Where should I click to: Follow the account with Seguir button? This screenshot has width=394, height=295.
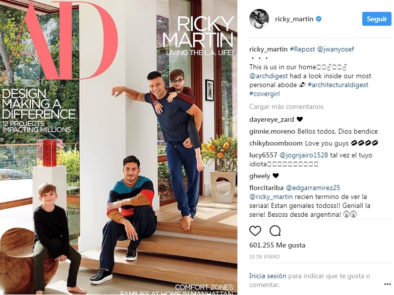pos(377,19)
